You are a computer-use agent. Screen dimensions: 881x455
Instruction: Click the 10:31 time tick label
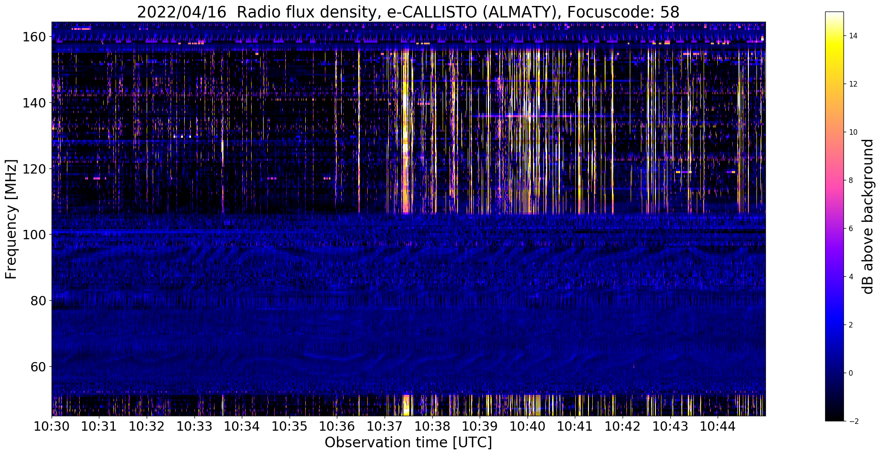tap(99, 426)
